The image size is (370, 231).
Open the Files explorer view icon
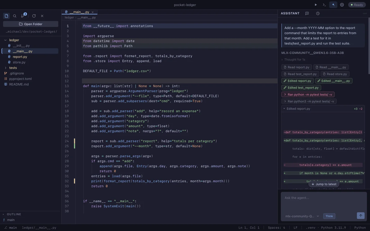(6, 16)
